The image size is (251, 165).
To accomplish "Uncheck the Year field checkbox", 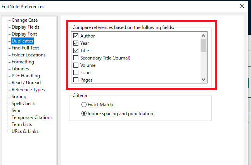I will point(76,43).
